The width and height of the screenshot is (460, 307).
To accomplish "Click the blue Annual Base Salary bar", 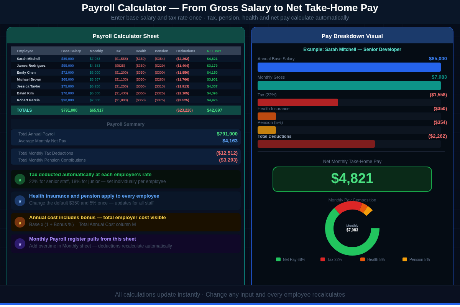I will tap(349, 67).
